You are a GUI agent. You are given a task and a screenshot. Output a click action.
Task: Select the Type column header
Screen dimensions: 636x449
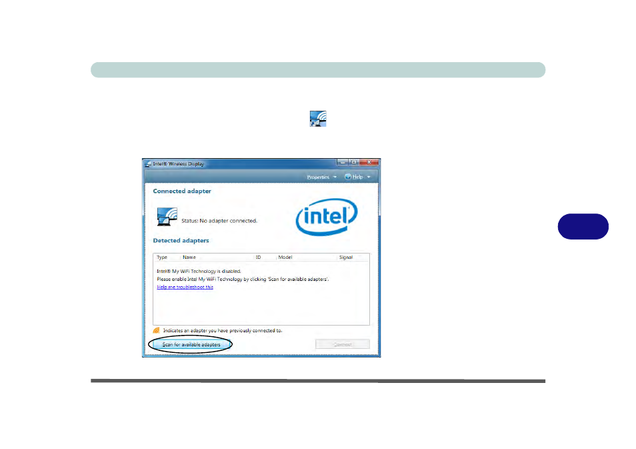tap(160, 257)
